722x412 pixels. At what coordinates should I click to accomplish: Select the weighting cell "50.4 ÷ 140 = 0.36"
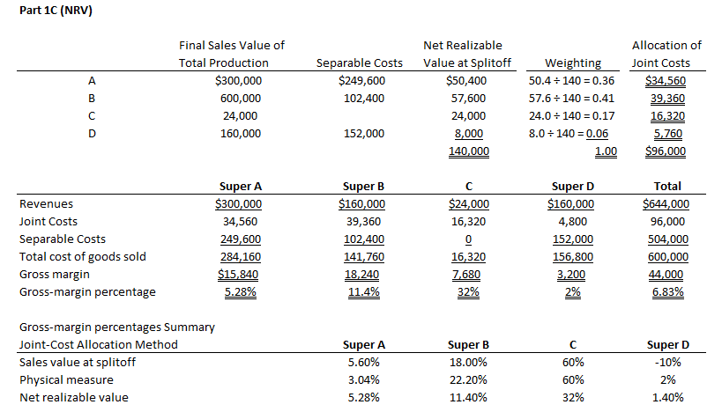570,81
